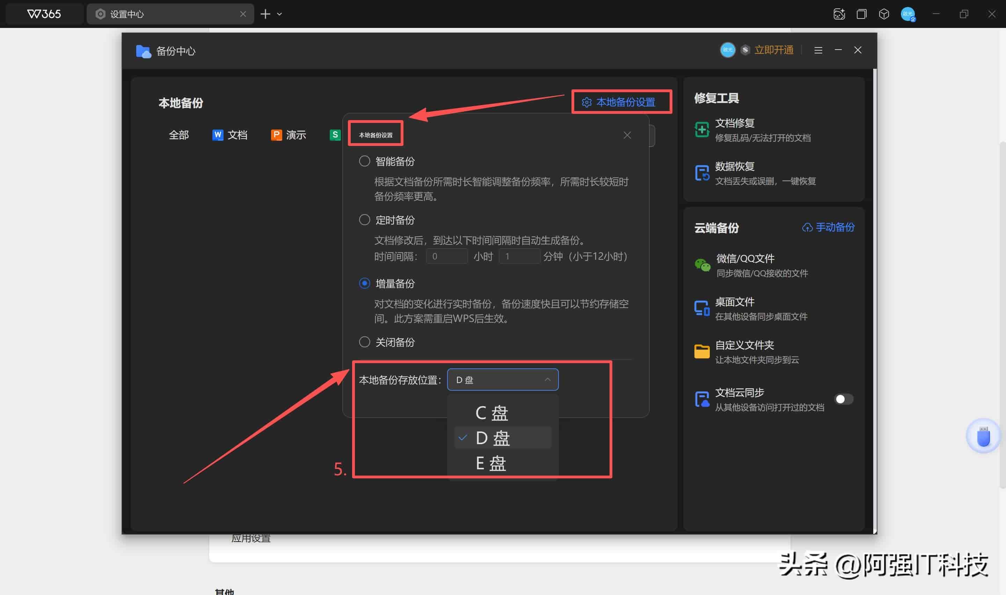Open the W365 home tab

pyautogui.click(x=44, y=14)
